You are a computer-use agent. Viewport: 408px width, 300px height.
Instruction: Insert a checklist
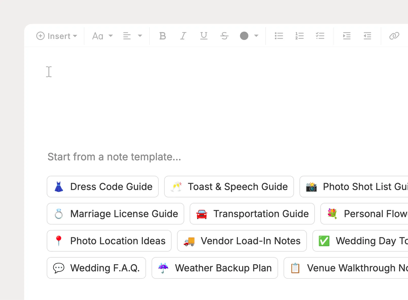coord(320,36)
